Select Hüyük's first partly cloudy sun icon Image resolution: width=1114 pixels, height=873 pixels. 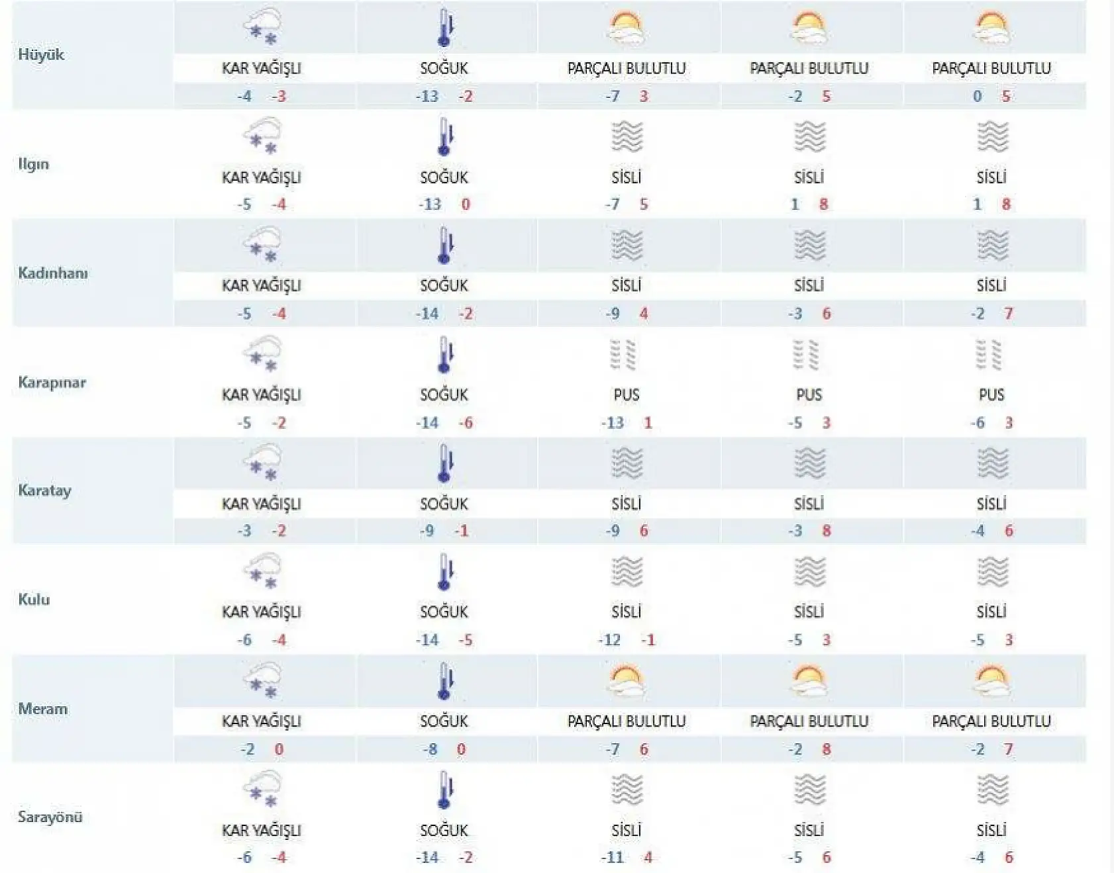tap(626, 28)
